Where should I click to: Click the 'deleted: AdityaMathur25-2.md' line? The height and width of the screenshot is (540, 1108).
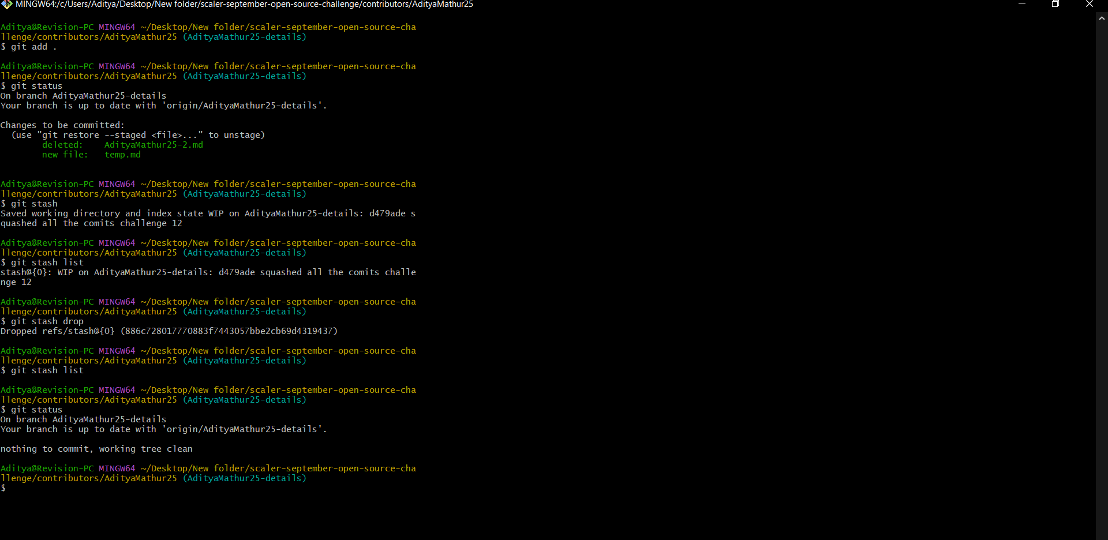[122, 145]
